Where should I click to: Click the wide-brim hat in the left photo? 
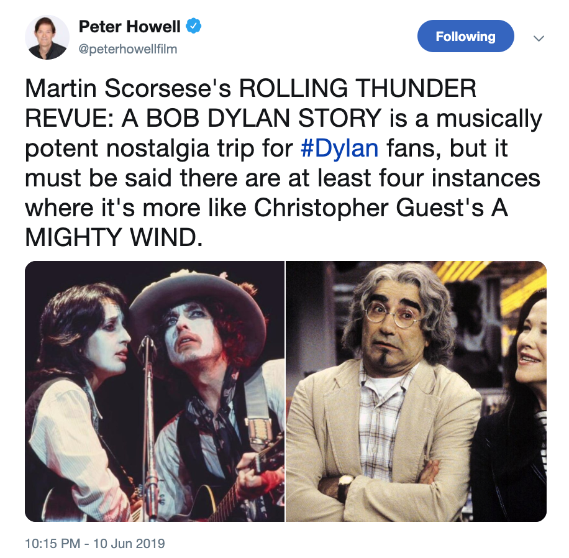point(198,301)
